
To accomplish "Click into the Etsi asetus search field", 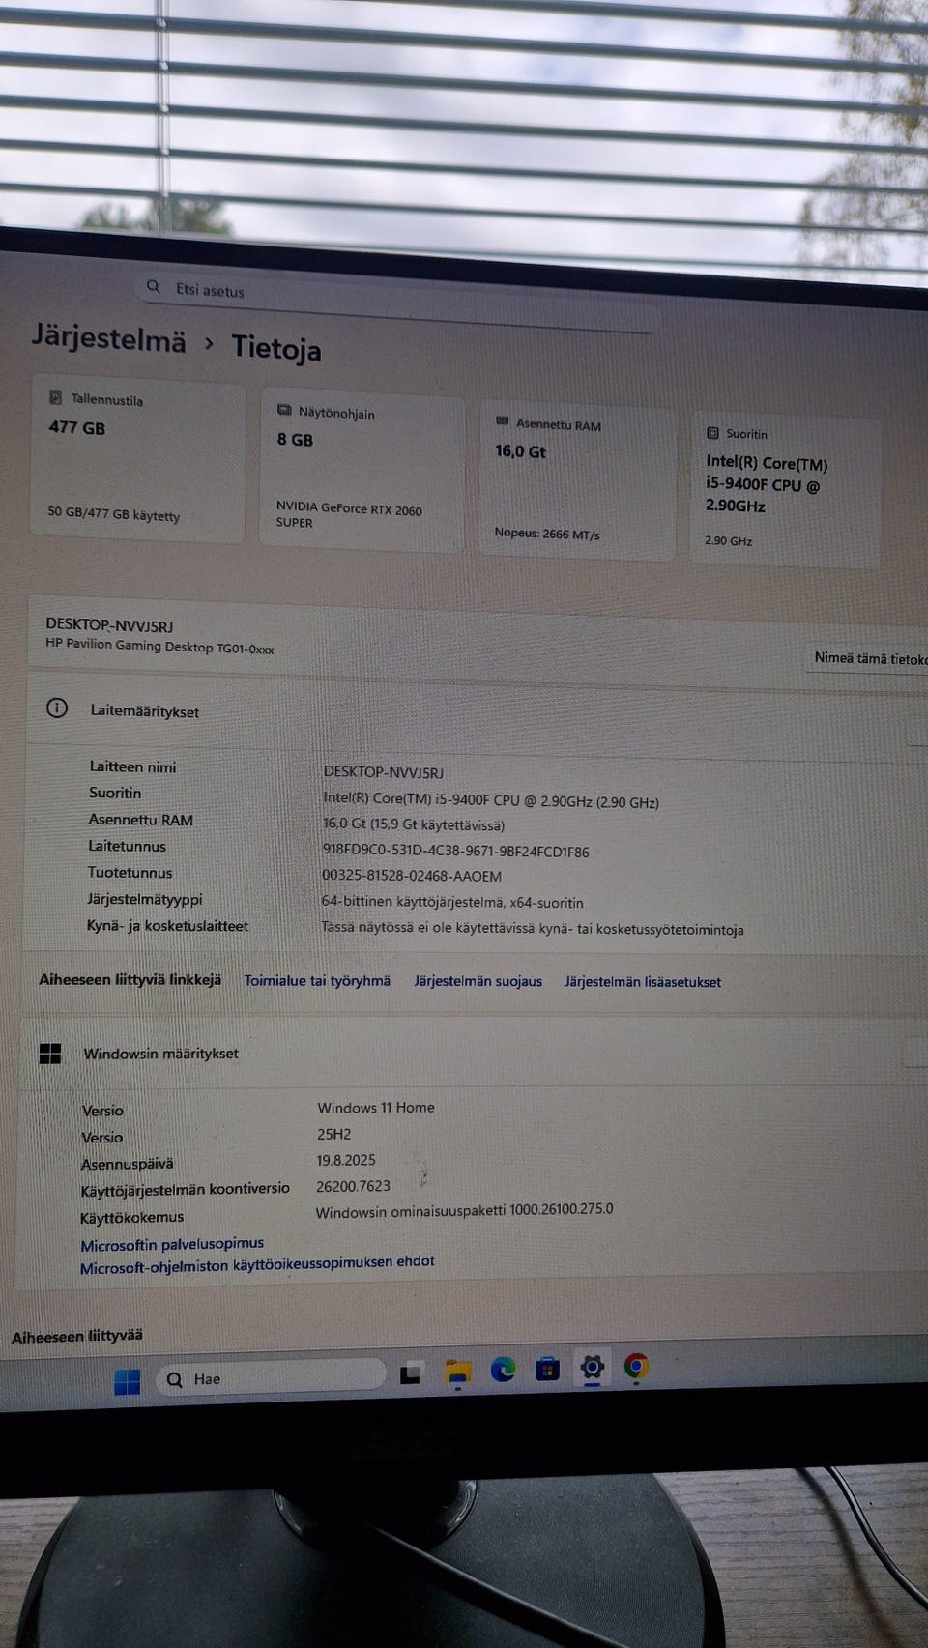I will 397,301.
